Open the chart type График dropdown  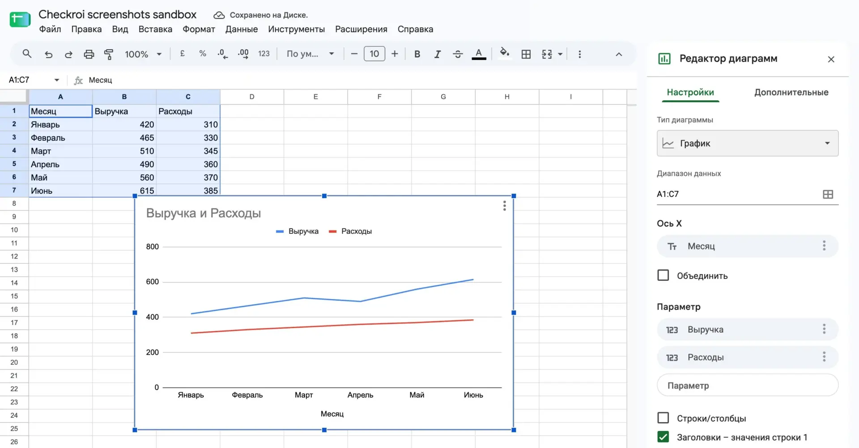747,143
